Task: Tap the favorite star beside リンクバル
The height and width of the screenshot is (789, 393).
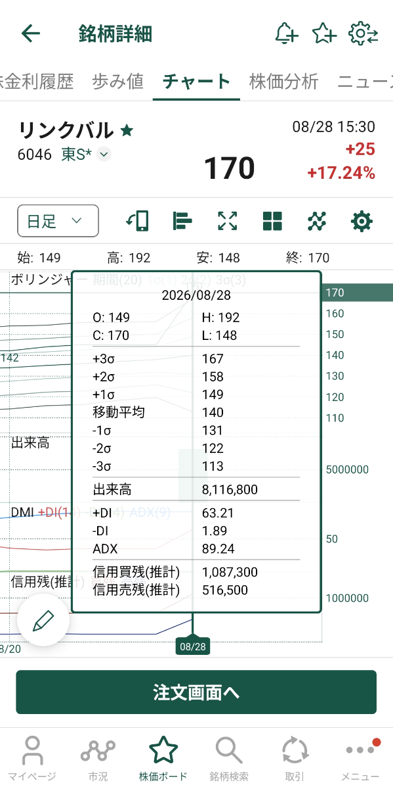Action: [x=127, y=131]
